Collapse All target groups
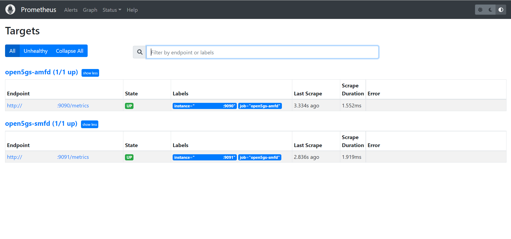 70,51
